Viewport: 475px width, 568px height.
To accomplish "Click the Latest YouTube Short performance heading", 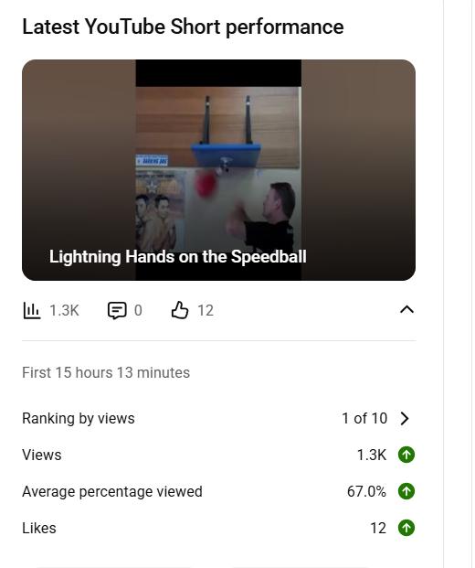I will (183, 27).
